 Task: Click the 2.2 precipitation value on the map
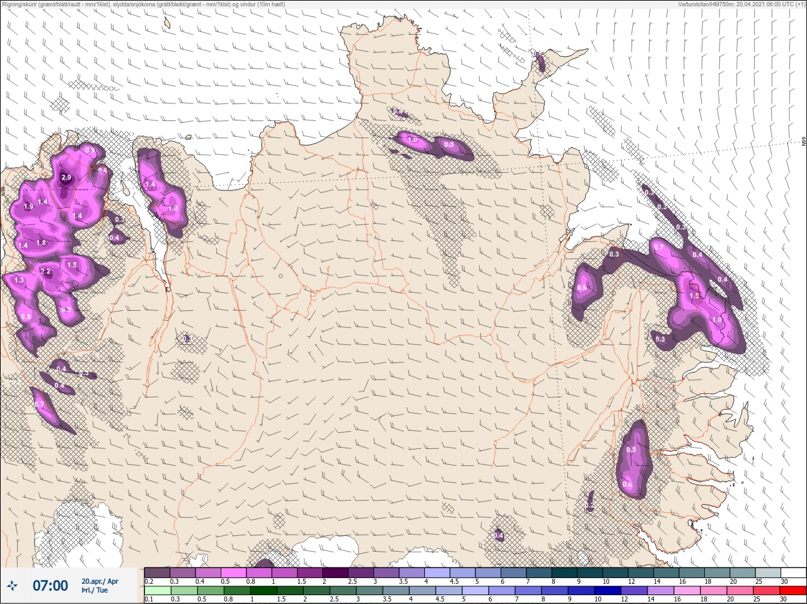(x=45, y=272)
